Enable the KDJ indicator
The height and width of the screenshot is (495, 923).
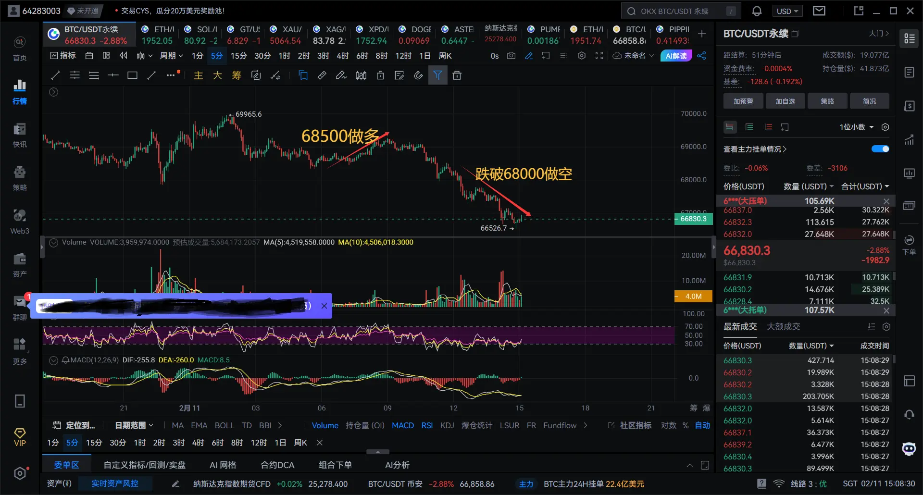(x=447, y=425)
